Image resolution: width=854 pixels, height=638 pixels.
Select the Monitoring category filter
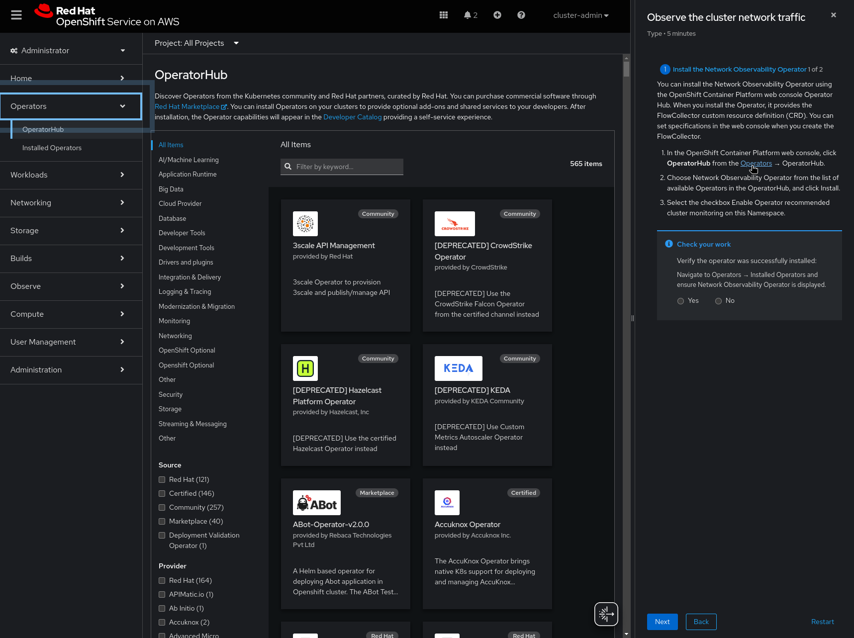tap(174, 321)
